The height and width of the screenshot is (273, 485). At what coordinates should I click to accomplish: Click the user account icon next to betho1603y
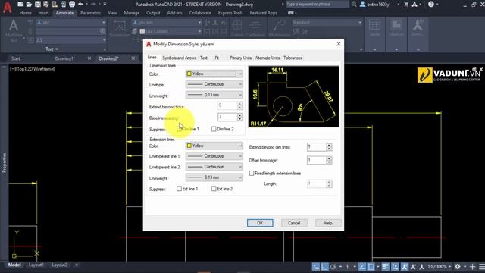(x=363, y=4)
